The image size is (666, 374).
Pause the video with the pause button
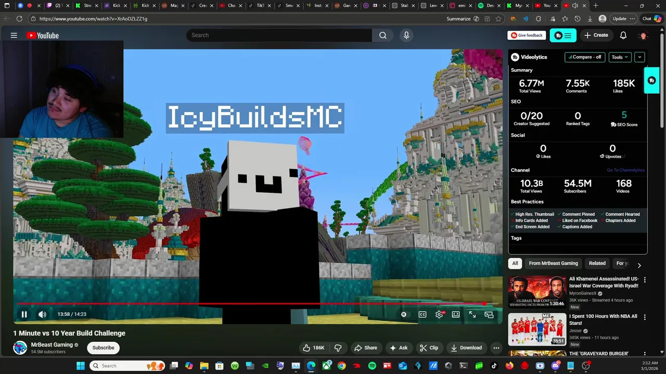(x=24, y=314)
